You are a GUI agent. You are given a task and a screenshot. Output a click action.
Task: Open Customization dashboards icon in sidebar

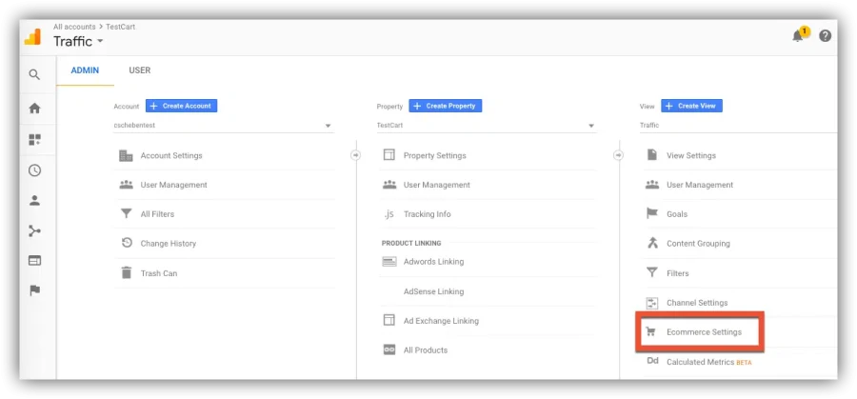point(34,140)
